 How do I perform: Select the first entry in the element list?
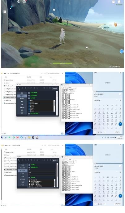coord(31,101)
